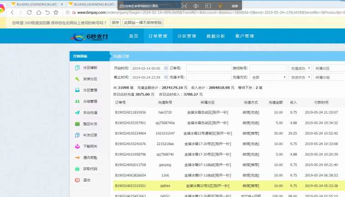
Task: Click 保存 password button
Action: pos(115,22)
